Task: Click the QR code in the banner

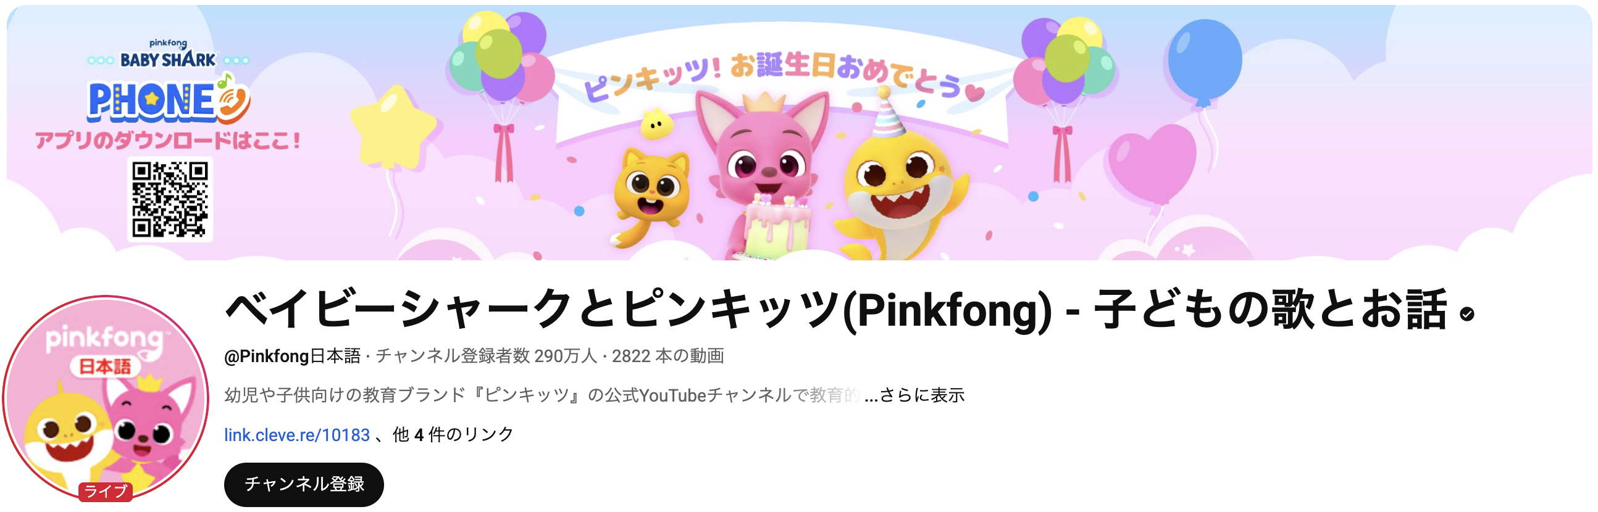Action: 170,200
